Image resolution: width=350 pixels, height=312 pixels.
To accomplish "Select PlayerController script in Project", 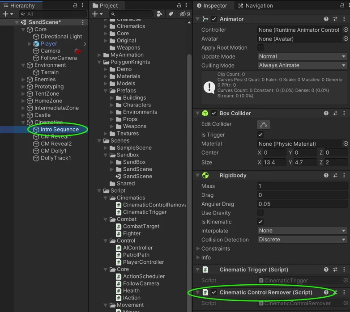I will 143,262.
